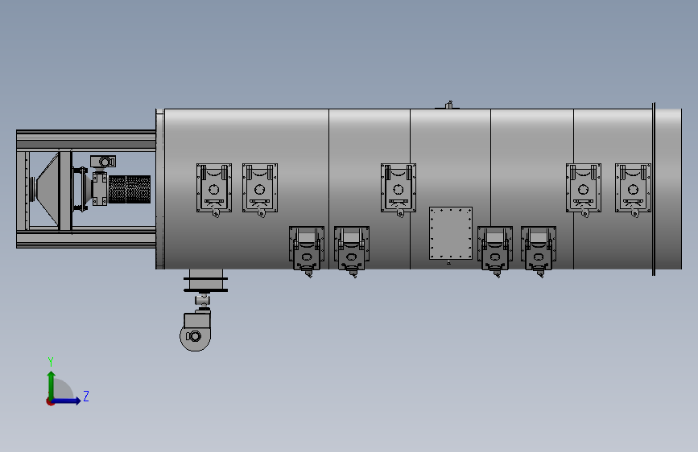Viewport: 698px width, 452px height.
Task: Select the blower fan housing below the vessel
Action: 196,332
